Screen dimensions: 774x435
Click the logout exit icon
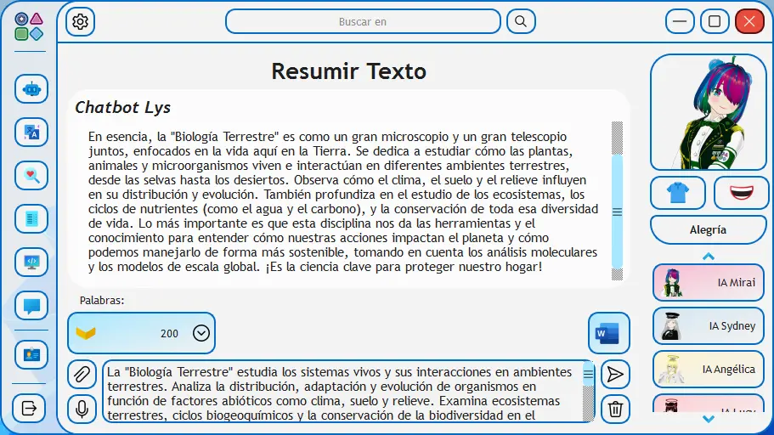tap(29, 409)
